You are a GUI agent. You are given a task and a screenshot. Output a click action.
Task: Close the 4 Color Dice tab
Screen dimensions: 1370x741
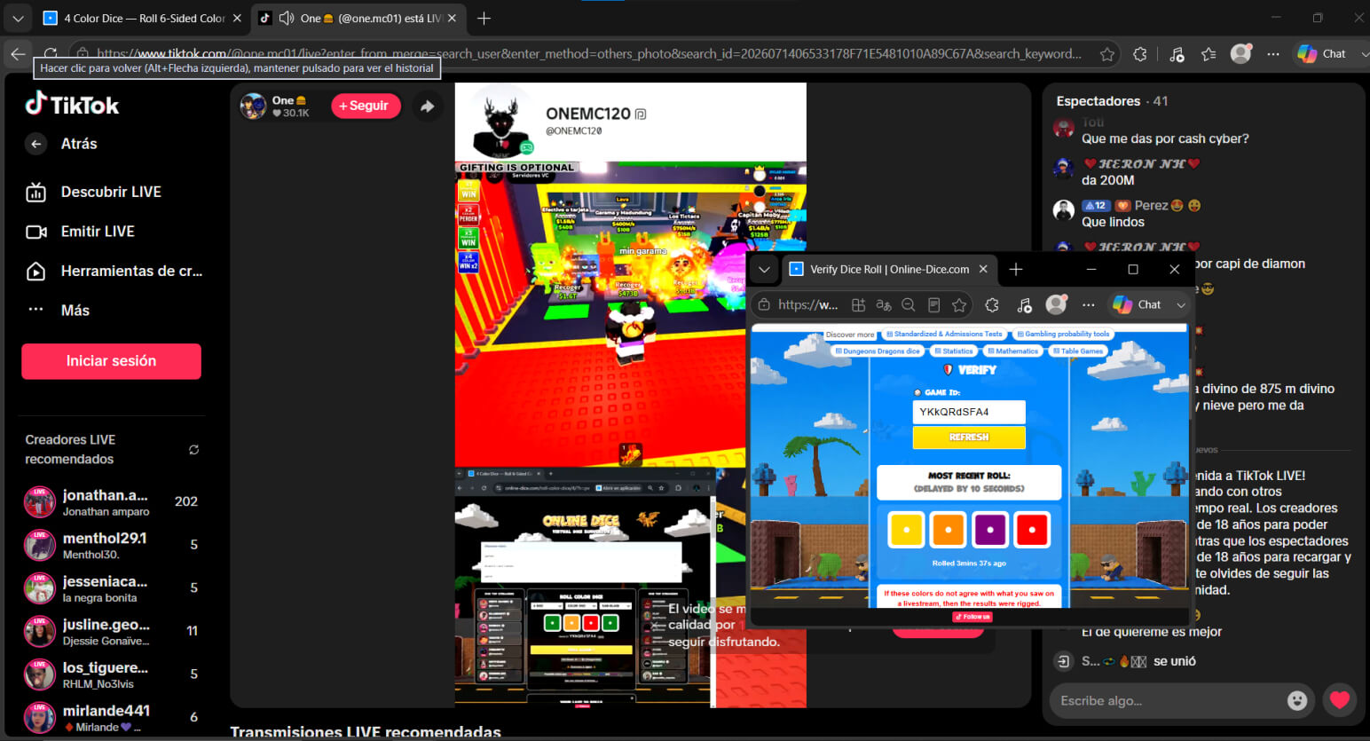(x=237, y=18)
